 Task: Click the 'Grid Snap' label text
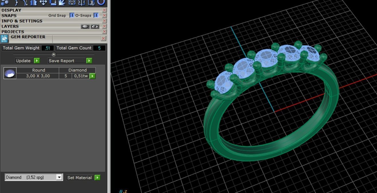57,15
